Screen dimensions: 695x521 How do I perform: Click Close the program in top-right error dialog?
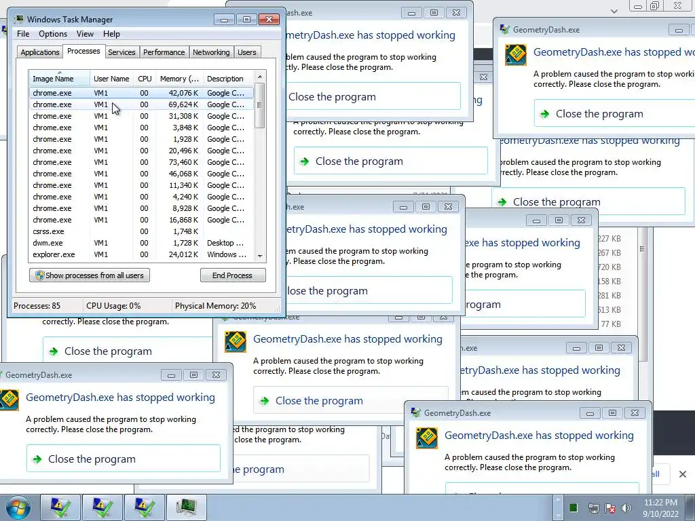[x=614, y=114]
